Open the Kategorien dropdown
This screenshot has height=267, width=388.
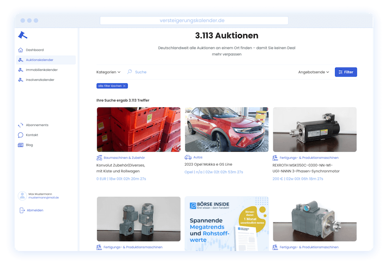[x=108, y=72]
